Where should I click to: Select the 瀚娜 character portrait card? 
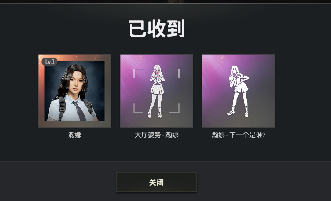[x=74, y=91]
